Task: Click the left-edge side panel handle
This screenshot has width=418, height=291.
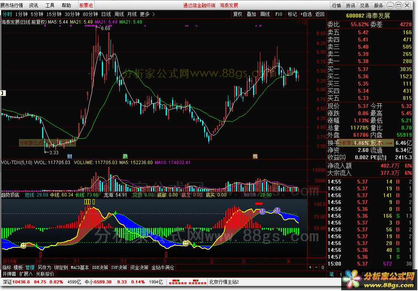Action: pos(3,93)
